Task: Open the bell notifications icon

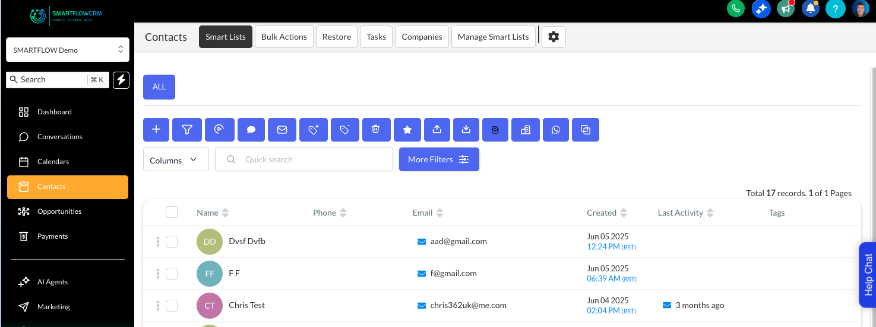Action: tap(811, 9)
